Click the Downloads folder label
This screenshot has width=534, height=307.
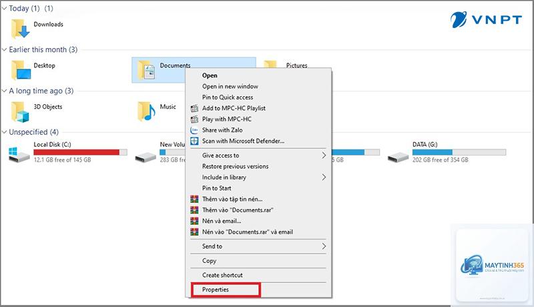pyautogui.click(x=48, y=24)
